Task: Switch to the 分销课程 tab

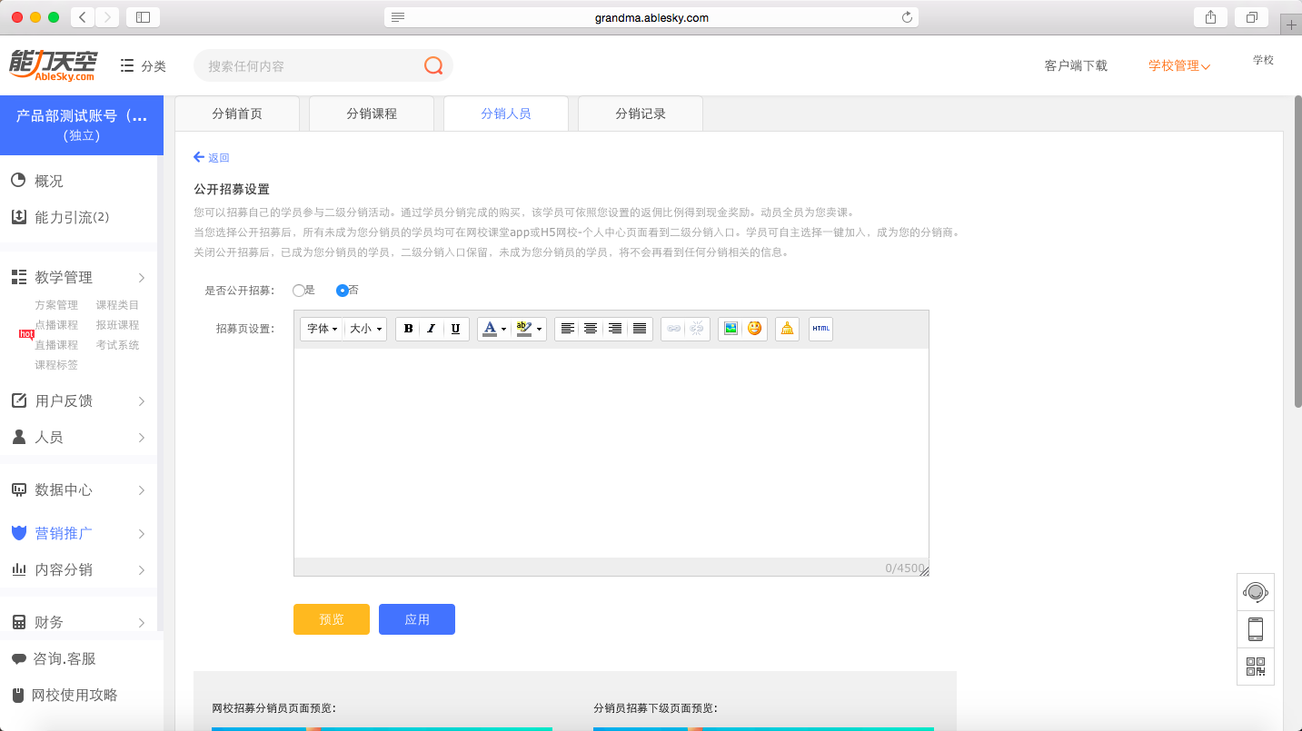Action: pyautogui.click(x=372, y=114)
